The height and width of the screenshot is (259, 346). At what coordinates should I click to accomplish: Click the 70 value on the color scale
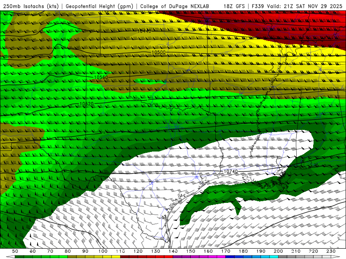pos(50,251)
